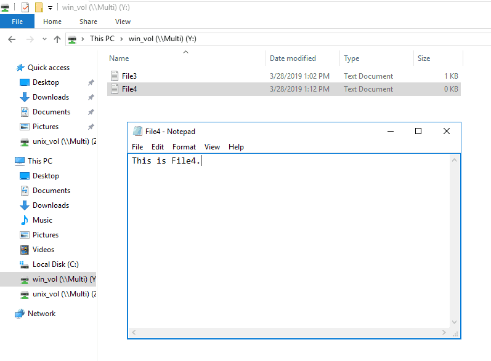Click Notepad's vertical scrollbar down arrow

[x=455, y=322]
